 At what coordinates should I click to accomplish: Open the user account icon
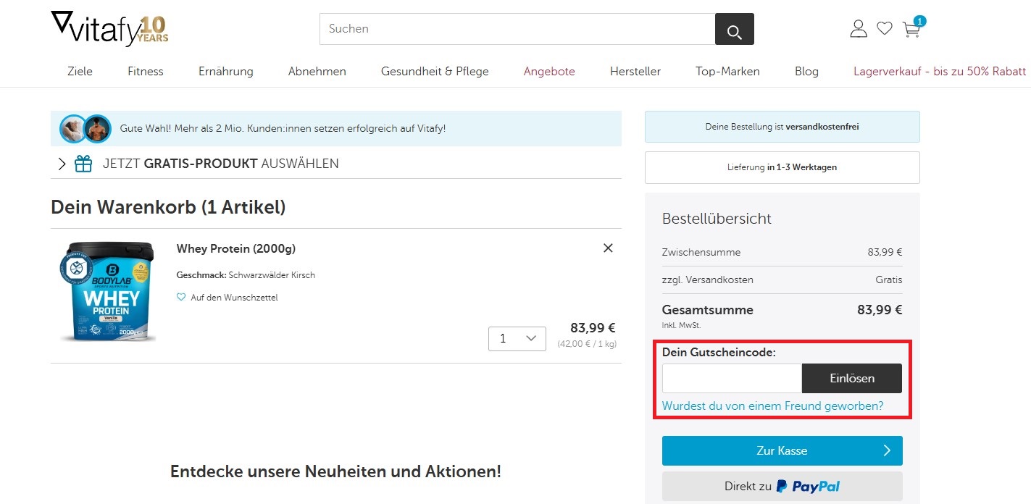[859, 29]
